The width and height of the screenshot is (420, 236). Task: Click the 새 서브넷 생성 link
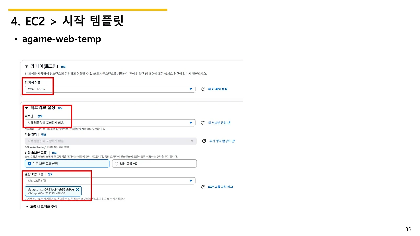click(x=217, y=122)
